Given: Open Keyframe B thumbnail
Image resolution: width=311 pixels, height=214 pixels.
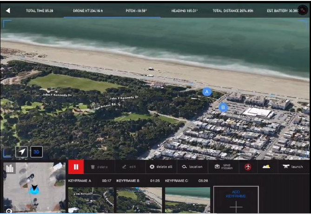Looking at the screenshot, I should 139,200.
